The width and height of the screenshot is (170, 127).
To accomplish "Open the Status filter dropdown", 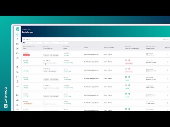I will coord(45,43).
